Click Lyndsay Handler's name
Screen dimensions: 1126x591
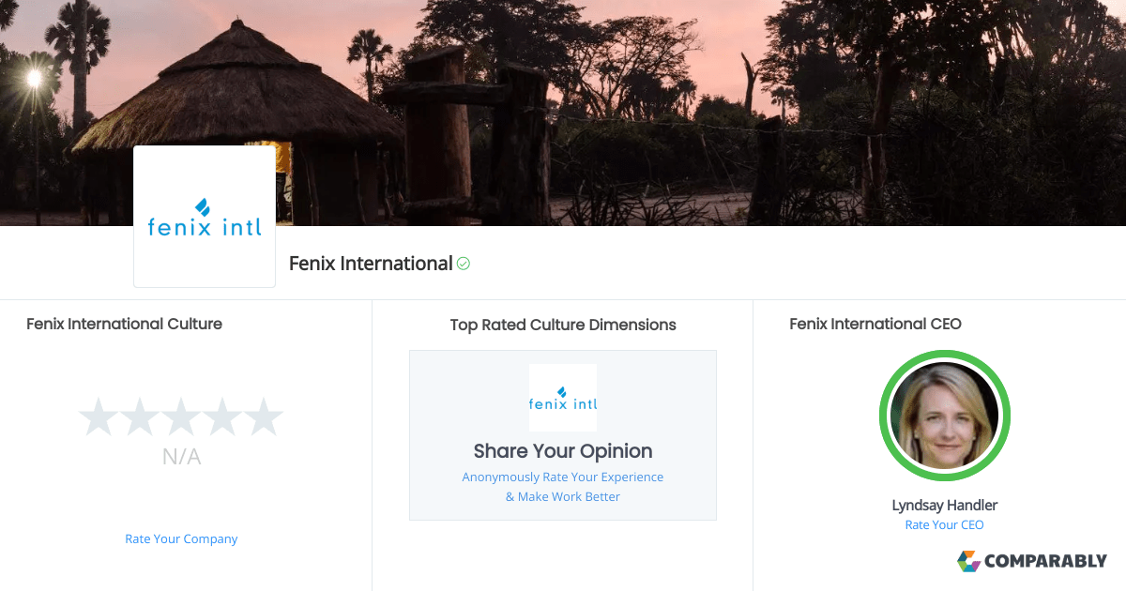(944, 505)
